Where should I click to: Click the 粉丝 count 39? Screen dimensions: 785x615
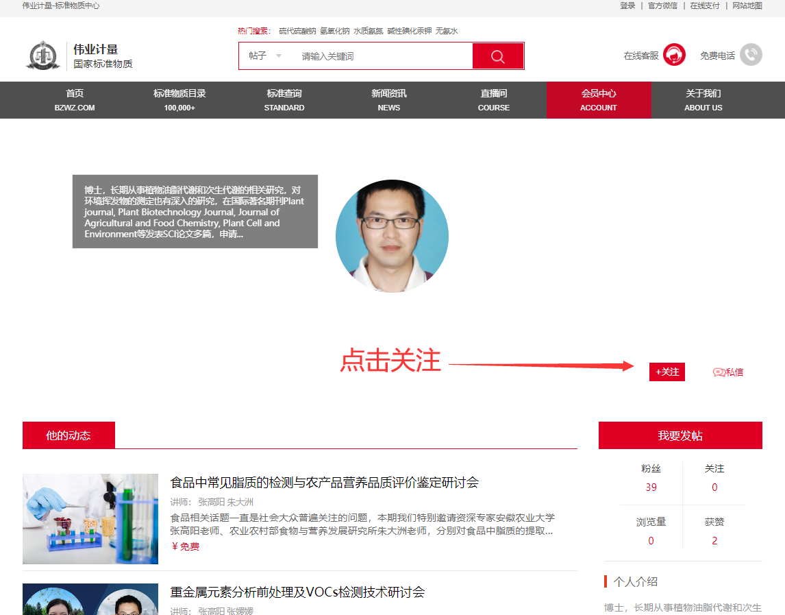coord(651,487)
